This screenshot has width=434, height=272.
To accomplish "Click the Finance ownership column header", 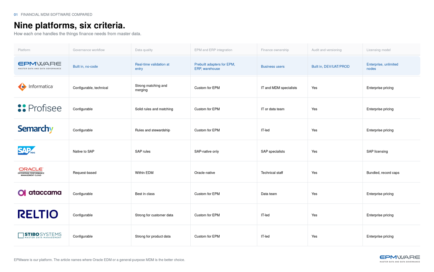I will click(x=275, y=50).
